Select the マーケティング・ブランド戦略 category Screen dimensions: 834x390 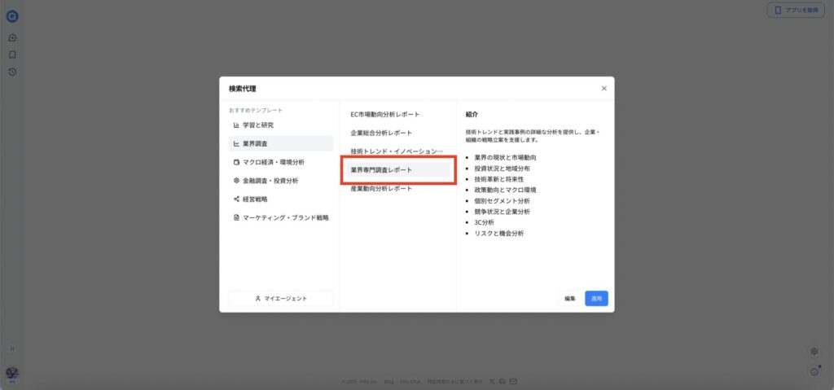coord(281,217)
